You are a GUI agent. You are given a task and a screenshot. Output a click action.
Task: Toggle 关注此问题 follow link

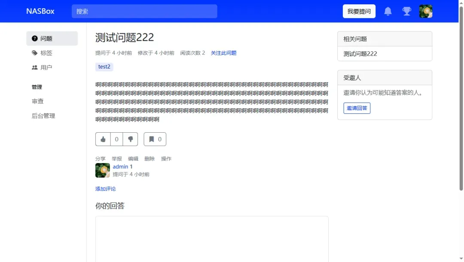tap(223, 53)
